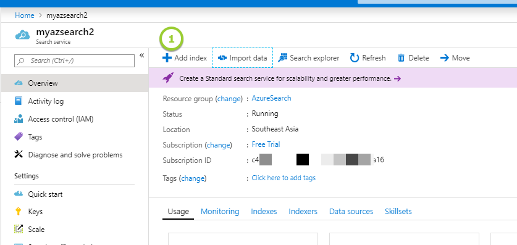
Task: Click the myazsearch2 page title
Action: coord(65,32)
